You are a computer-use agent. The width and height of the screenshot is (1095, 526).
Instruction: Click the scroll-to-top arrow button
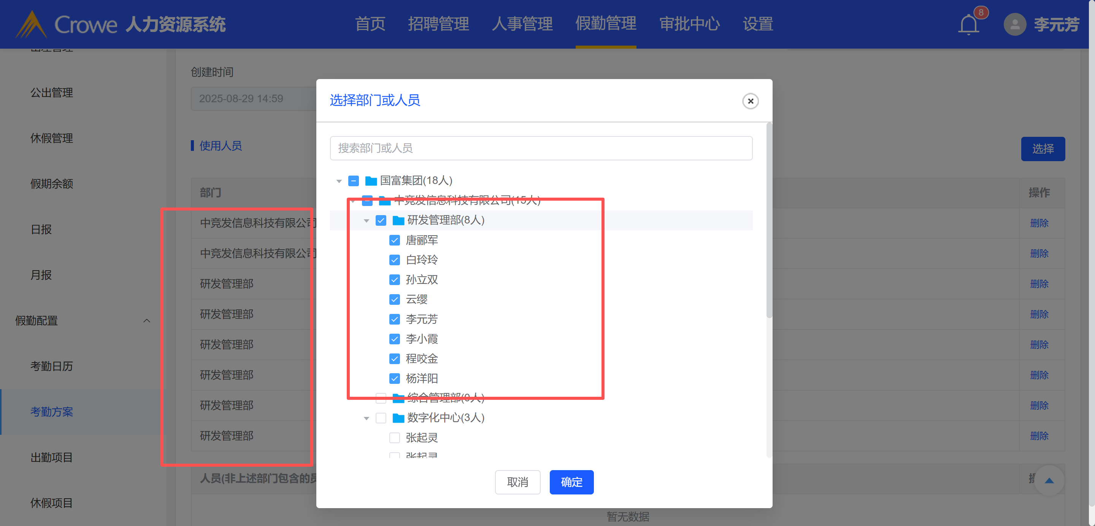[1049, 480]
